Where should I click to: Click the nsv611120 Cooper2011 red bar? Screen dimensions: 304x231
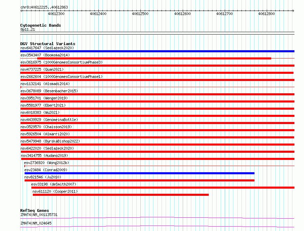point(121,195)
